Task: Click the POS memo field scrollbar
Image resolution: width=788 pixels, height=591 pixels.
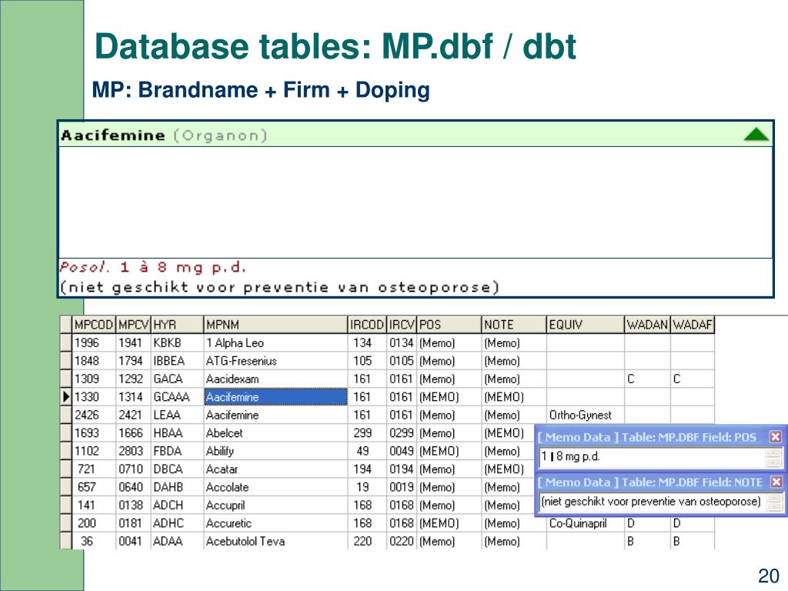Action: (773, 457)
